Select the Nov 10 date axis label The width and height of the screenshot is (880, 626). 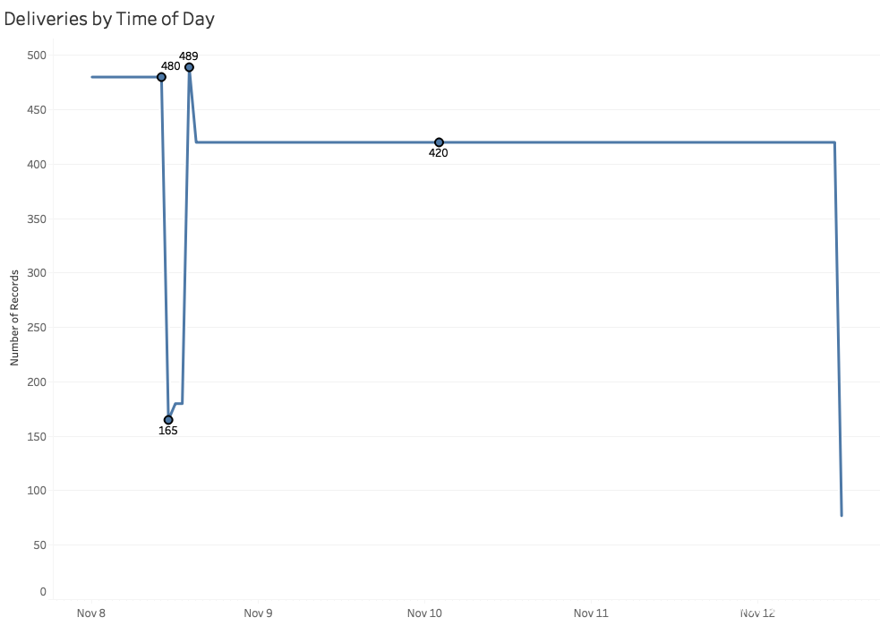point(424,613)
